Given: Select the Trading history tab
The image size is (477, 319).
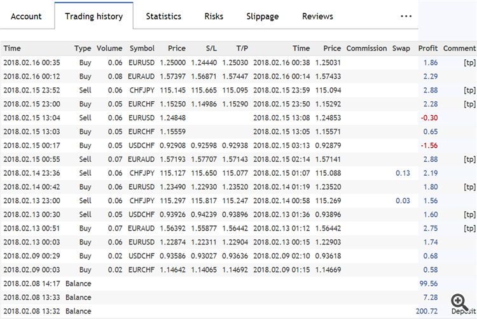Looking at the screenshot, I should 93,17.
